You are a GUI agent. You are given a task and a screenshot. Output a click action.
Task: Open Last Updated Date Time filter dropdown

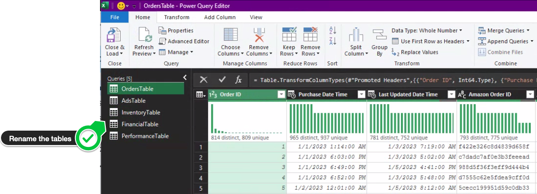452,95
